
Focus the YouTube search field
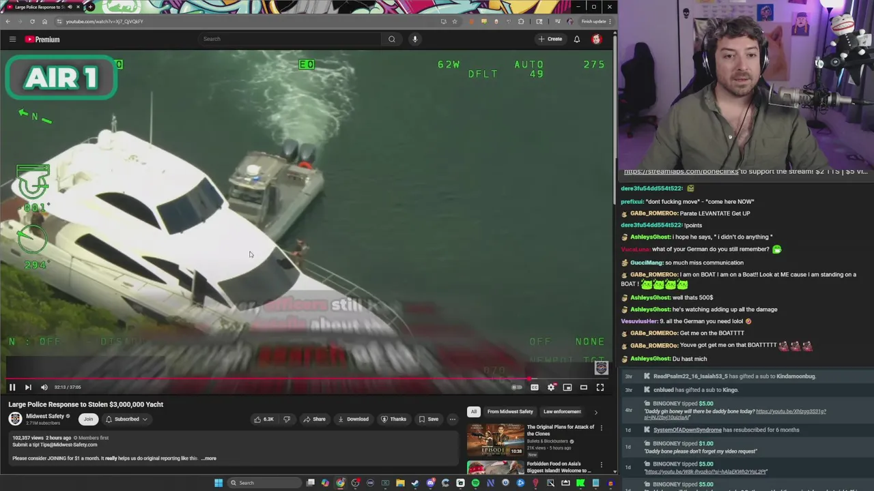[290, 39]
